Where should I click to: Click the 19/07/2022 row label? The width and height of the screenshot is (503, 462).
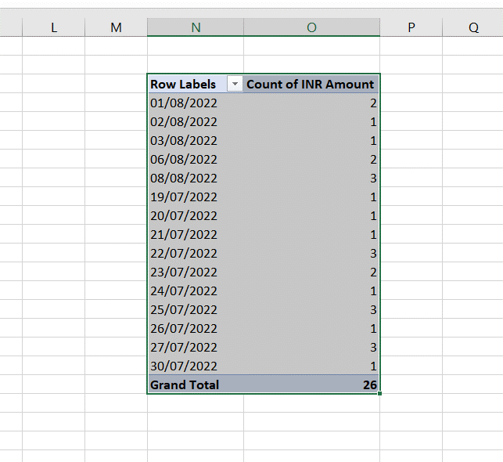click(185, 197)
